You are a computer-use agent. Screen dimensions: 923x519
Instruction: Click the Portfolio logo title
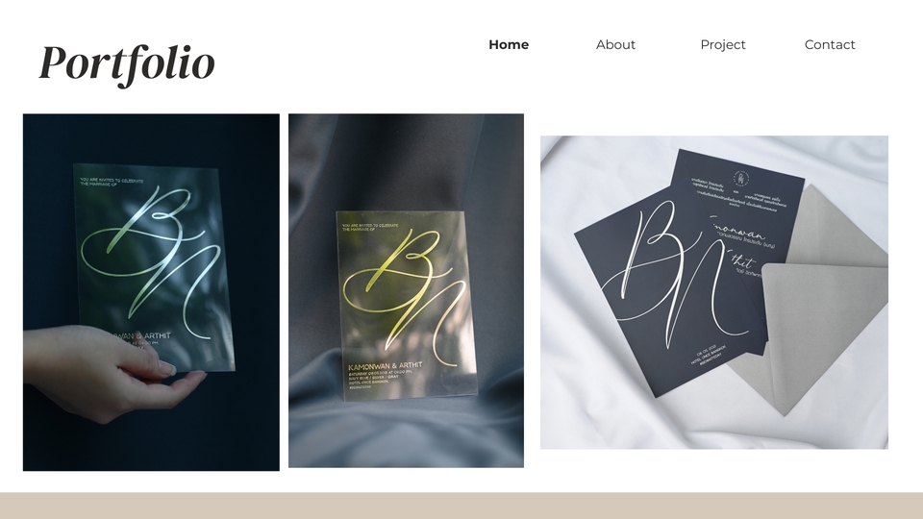127,63
